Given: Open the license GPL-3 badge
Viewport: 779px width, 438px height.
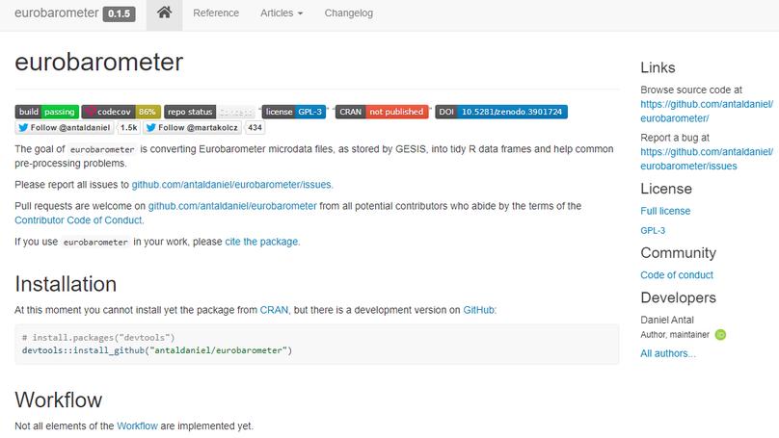Looking at the screenshot, I should (294, 112).
